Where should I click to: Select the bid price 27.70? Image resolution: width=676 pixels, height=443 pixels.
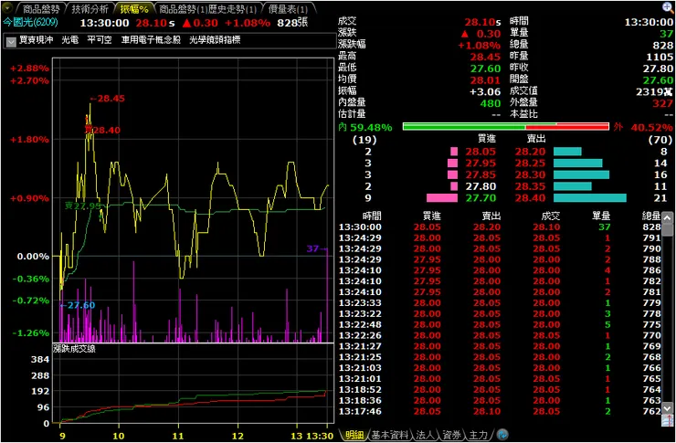tap(481, 198)
